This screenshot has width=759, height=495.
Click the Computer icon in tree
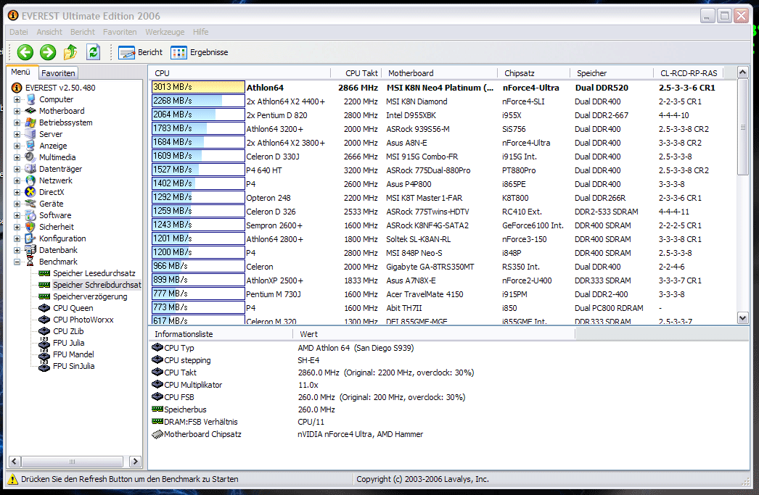[x=30, y=99]
